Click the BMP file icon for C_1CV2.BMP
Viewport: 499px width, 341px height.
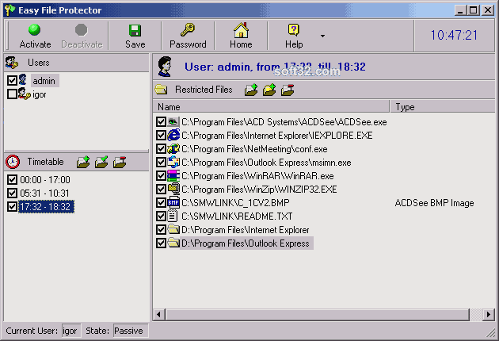(173, 203)
